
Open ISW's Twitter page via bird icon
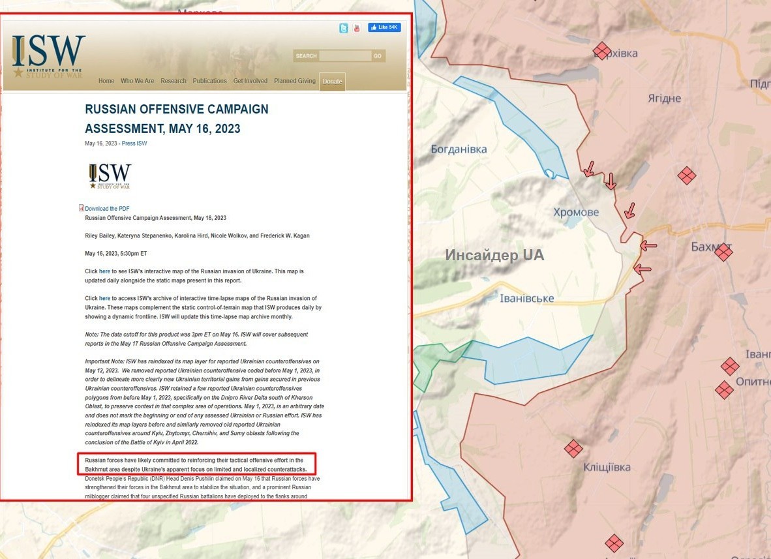coord(344,28)
